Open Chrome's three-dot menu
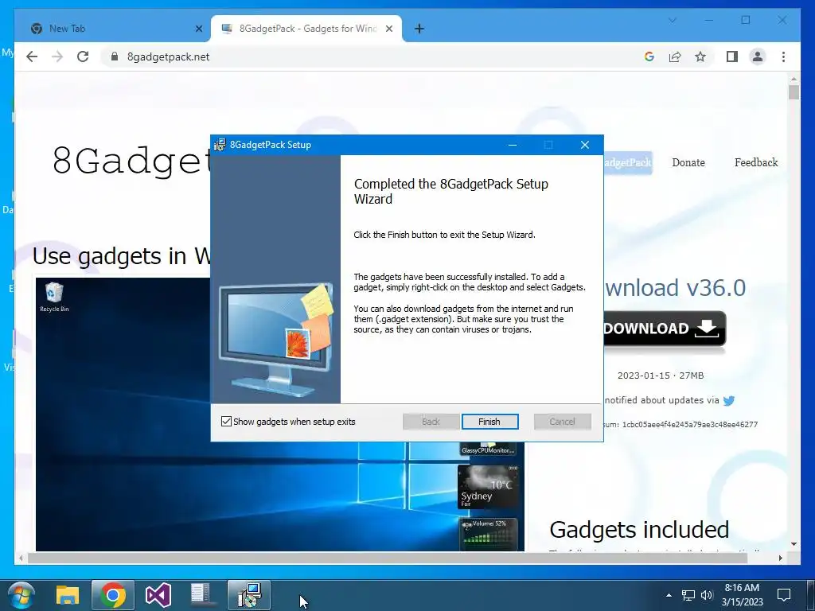 coord(783,56)
